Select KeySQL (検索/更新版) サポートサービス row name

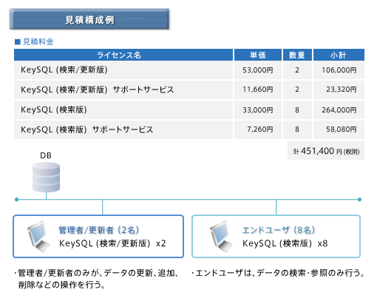97,90
